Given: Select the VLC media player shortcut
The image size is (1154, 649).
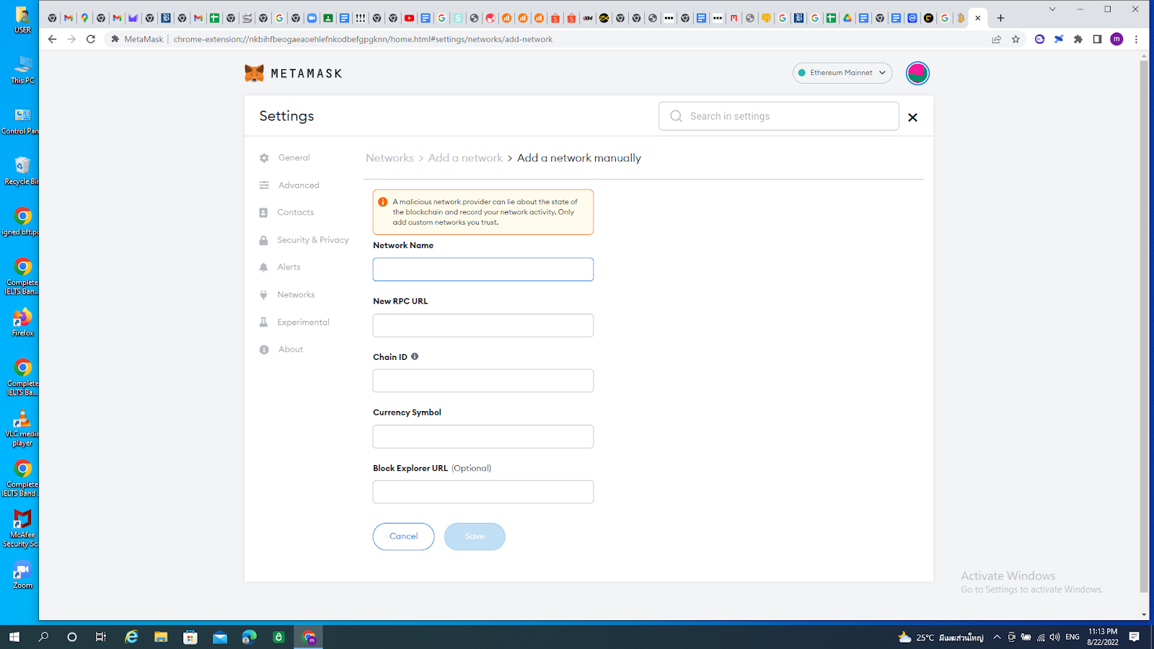Looking at the screenshot, I should 22,428.
